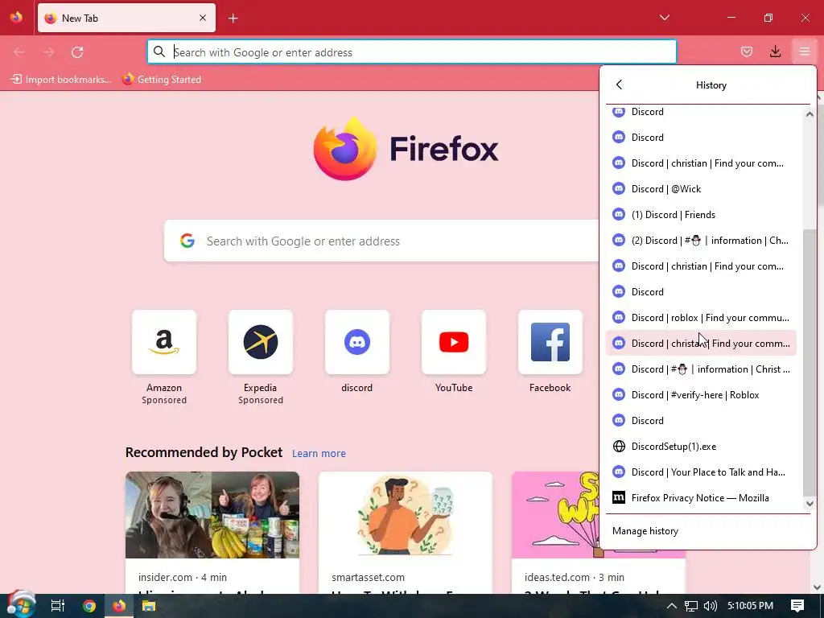The height and width of the screenshot is (618, 824).
Task: Reload the current page
Action: click(x=77, y=52)
